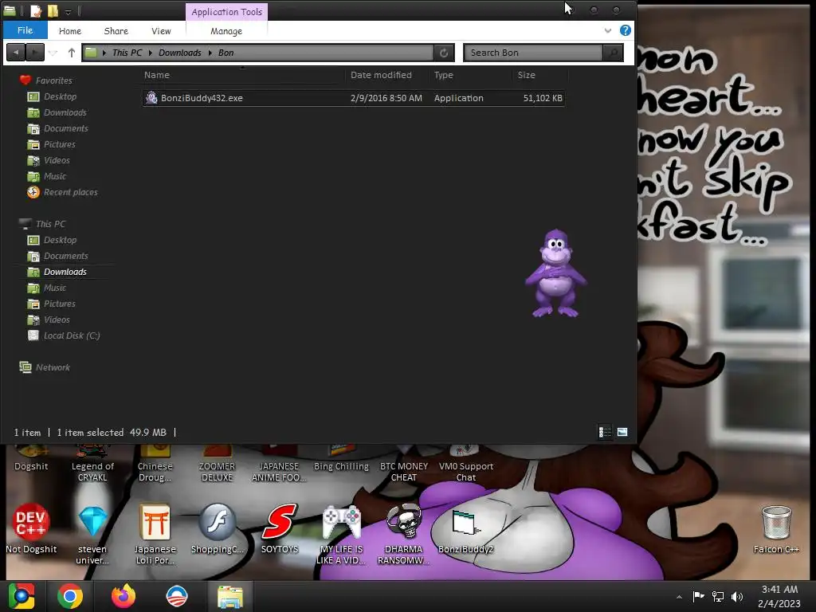Open Local Disk (C:) in navigation pane

point(71,335)
